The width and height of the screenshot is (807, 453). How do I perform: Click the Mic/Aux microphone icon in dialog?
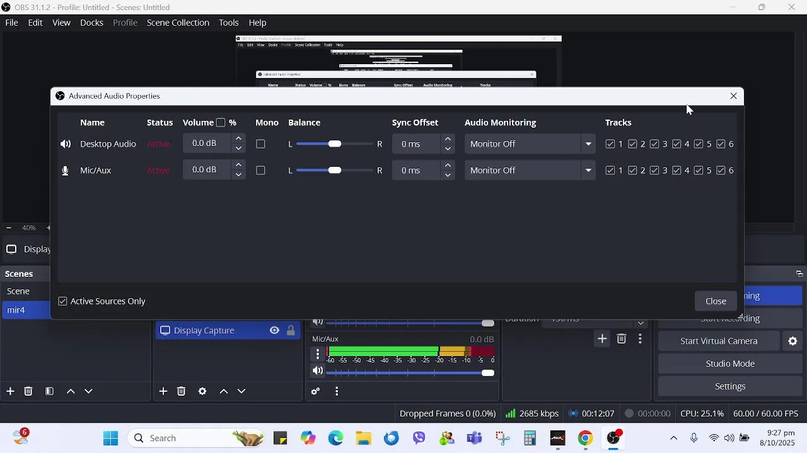pos(65,171)
